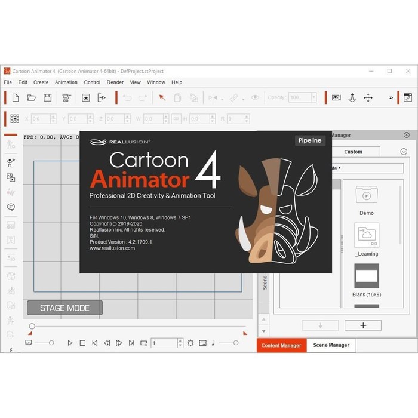Toggle loop playback icon
This screenshot has width=418, height=418.
coord(144,343)
